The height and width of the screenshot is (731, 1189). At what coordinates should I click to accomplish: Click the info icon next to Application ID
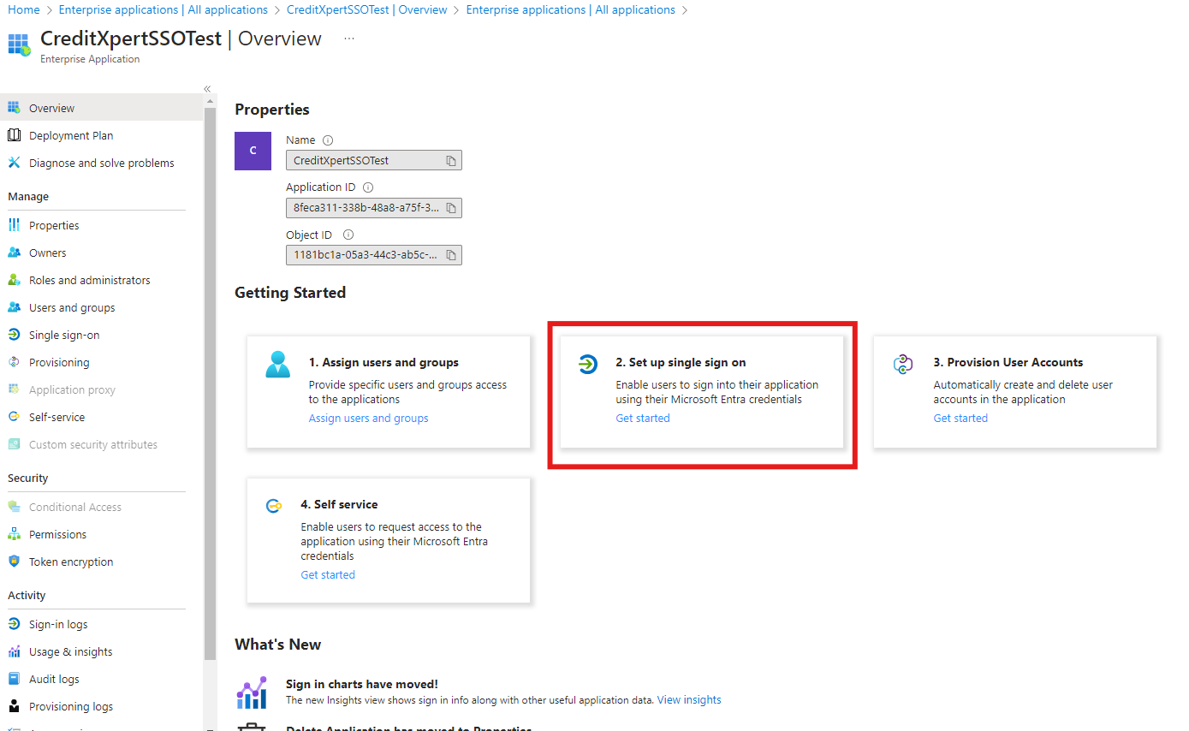pos(368,187)
